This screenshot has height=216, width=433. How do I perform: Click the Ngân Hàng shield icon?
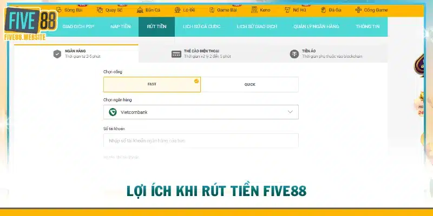pos(57,54)
